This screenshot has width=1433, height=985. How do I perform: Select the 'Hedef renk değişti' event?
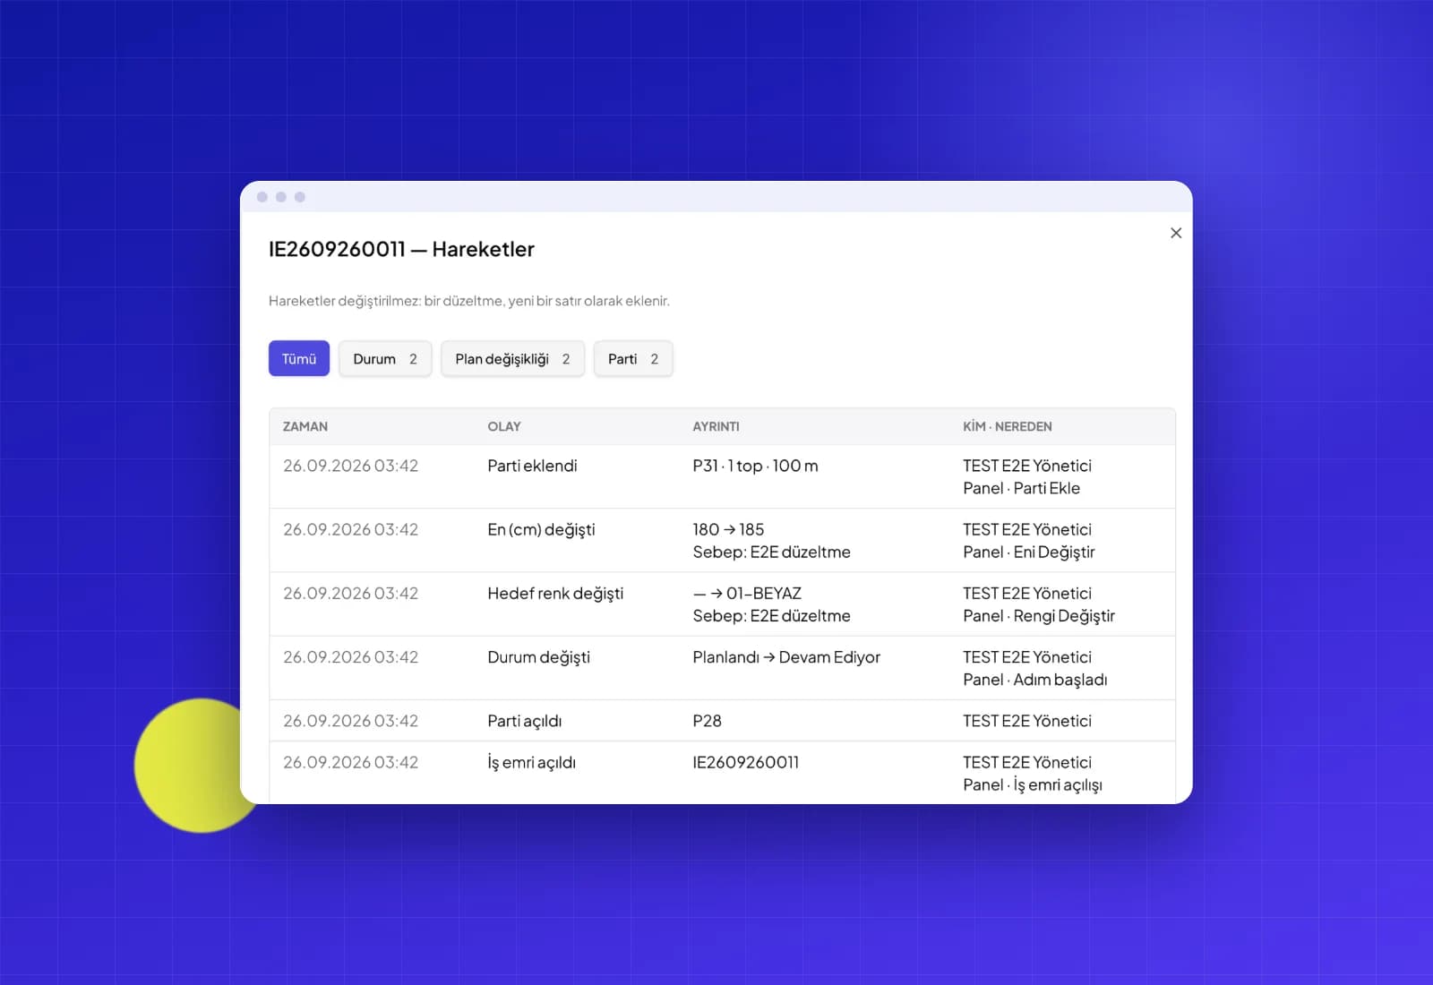click(555, 593)
